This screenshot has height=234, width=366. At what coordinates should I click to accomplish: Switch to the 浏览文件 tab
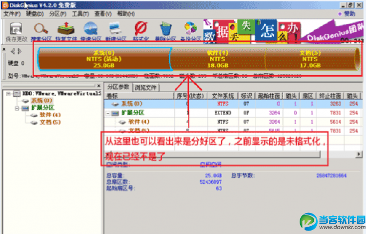146,87
